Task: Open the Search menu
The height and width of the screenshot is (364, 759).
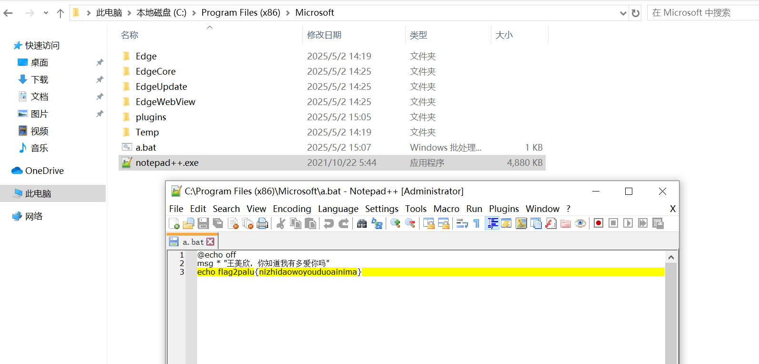Action: 226,209
